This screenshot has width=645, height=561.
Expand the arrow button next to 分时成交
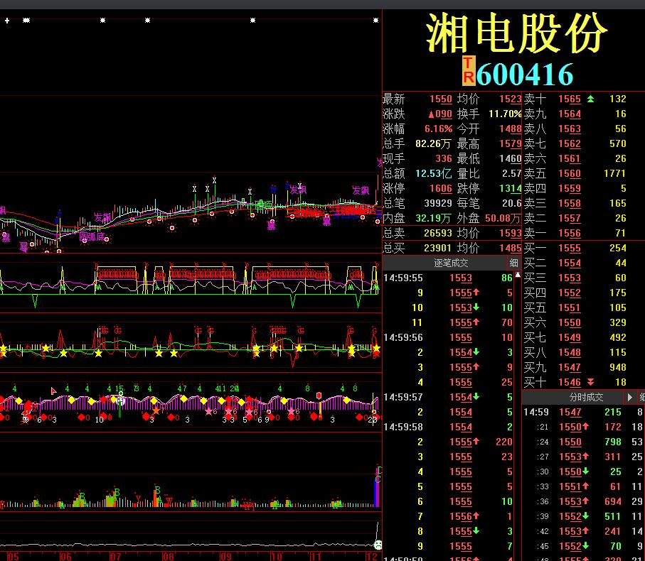pyautogui.click(x=630, y=397)
